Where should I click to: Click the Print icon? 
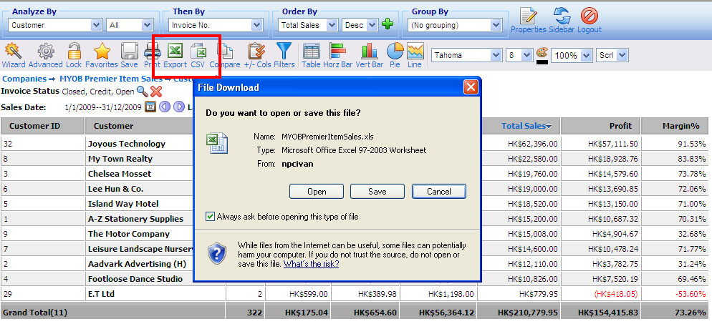[152, 55]
